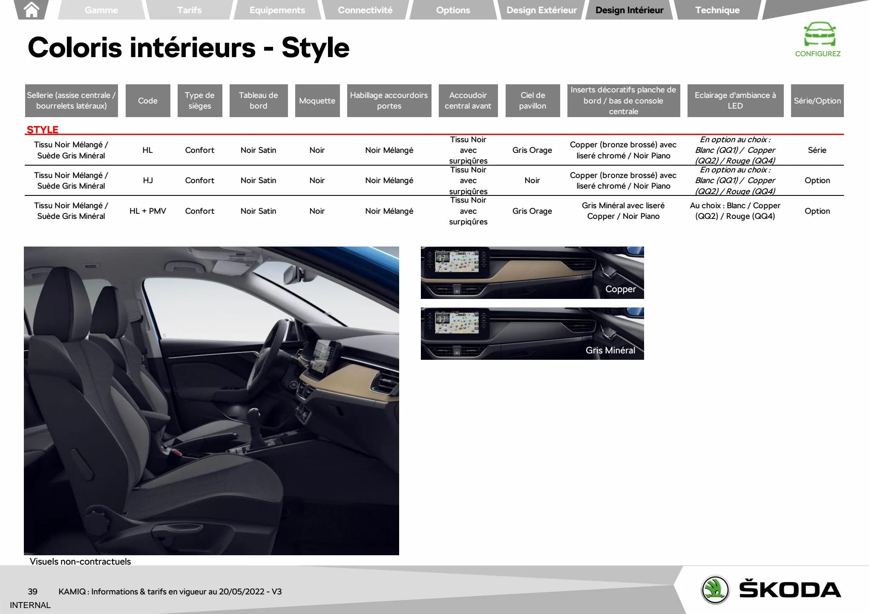
Task: Click Ciel de pavillon 'Noir' in HJ row
Action: 532,180
